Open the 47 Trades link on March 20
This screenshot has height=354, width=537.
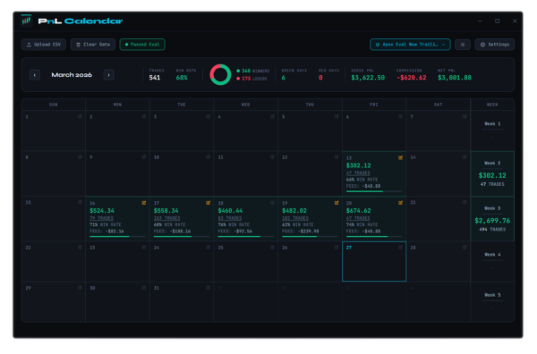(358, 218)
